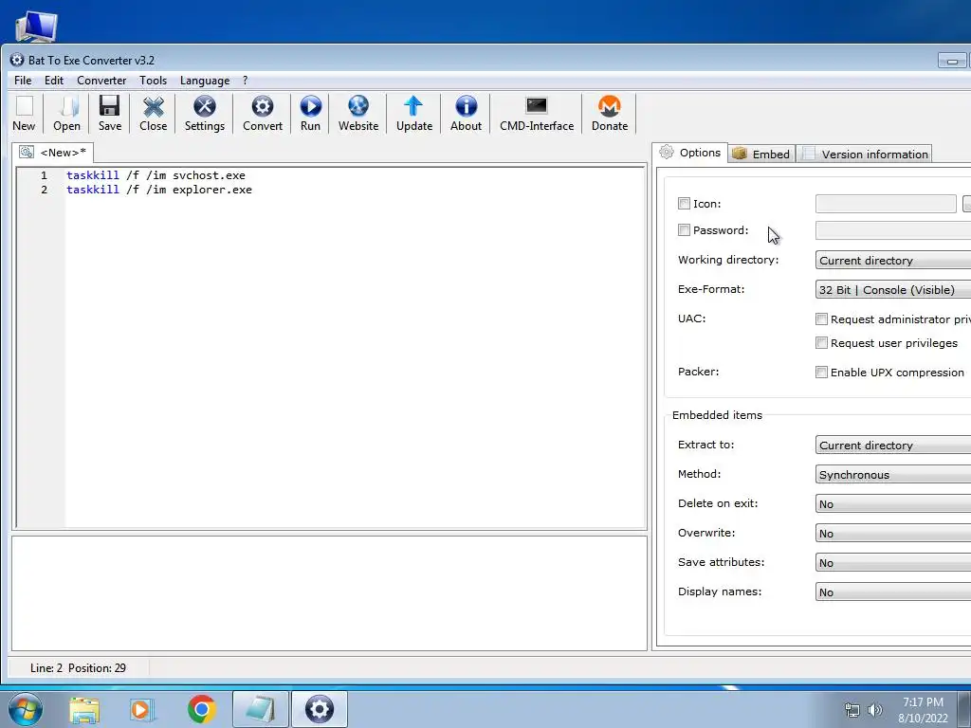The height and width of the screenshot is (728, 971).
Task: Select the <New>* document tab
Action: point(53,153)
